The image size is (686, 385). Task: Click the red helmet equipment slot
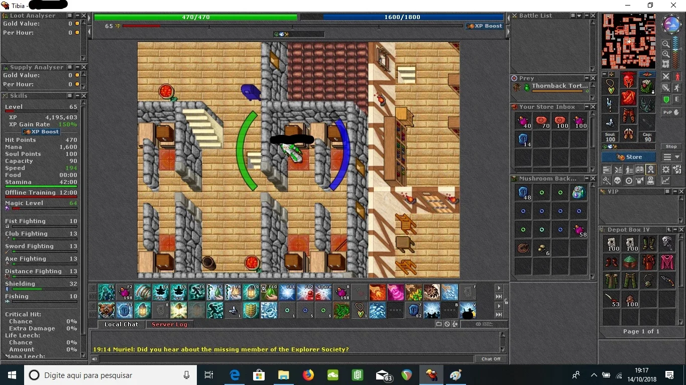coord(628,80)
